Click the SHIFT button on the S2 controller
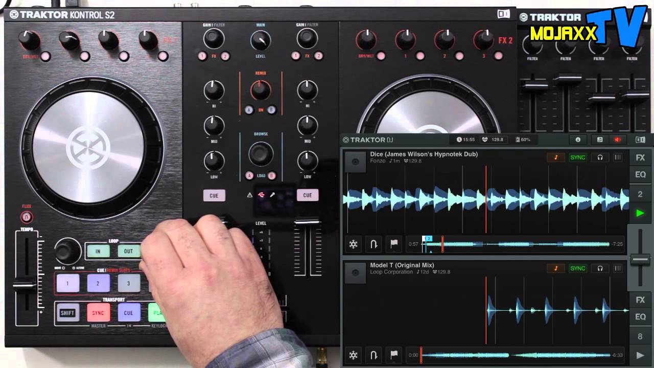 (67, 313)
